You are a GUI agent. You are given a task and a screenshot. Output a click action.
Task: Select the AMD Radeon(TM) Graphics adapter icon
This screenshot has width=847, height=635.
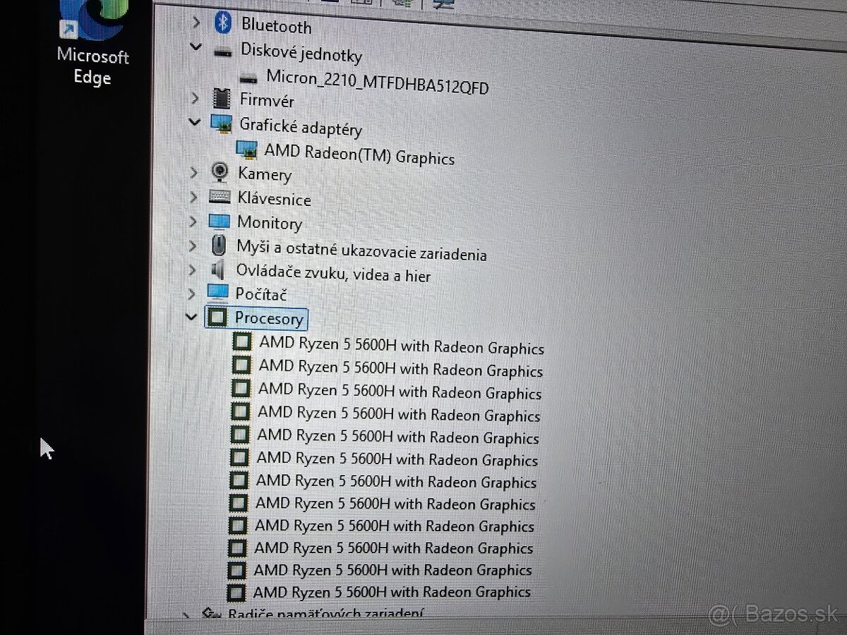[246, 150]
